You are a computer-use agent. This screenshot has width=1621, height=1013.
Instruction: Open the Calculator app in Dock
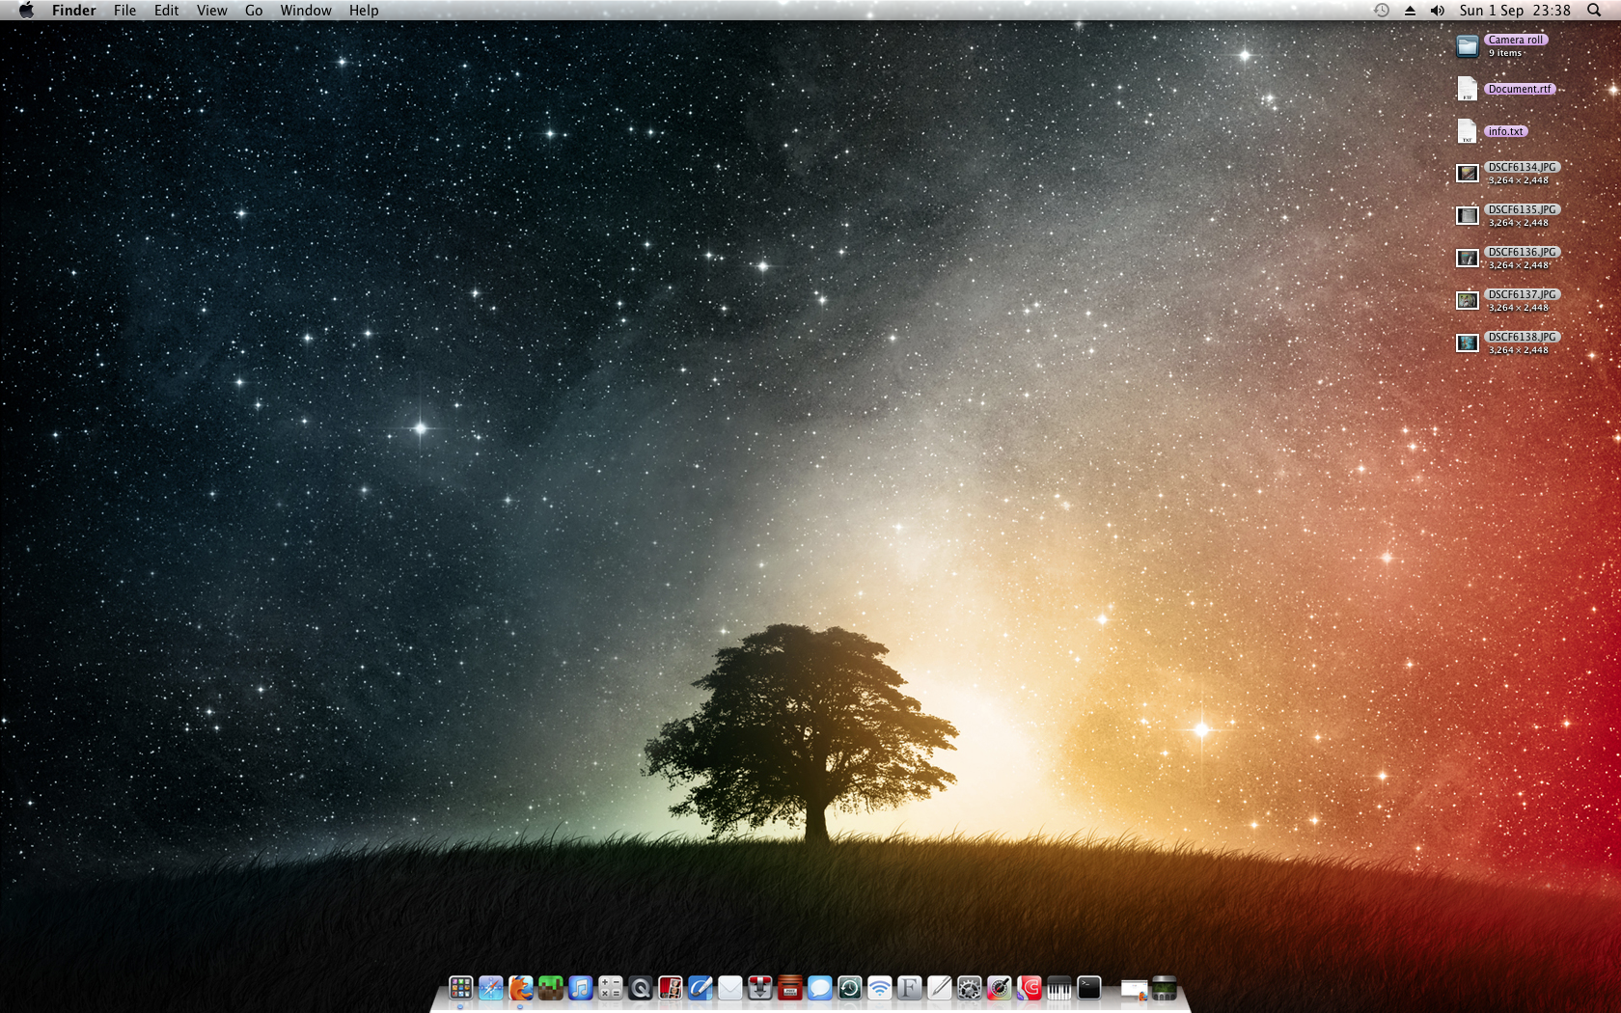click(x=611, y=988)
